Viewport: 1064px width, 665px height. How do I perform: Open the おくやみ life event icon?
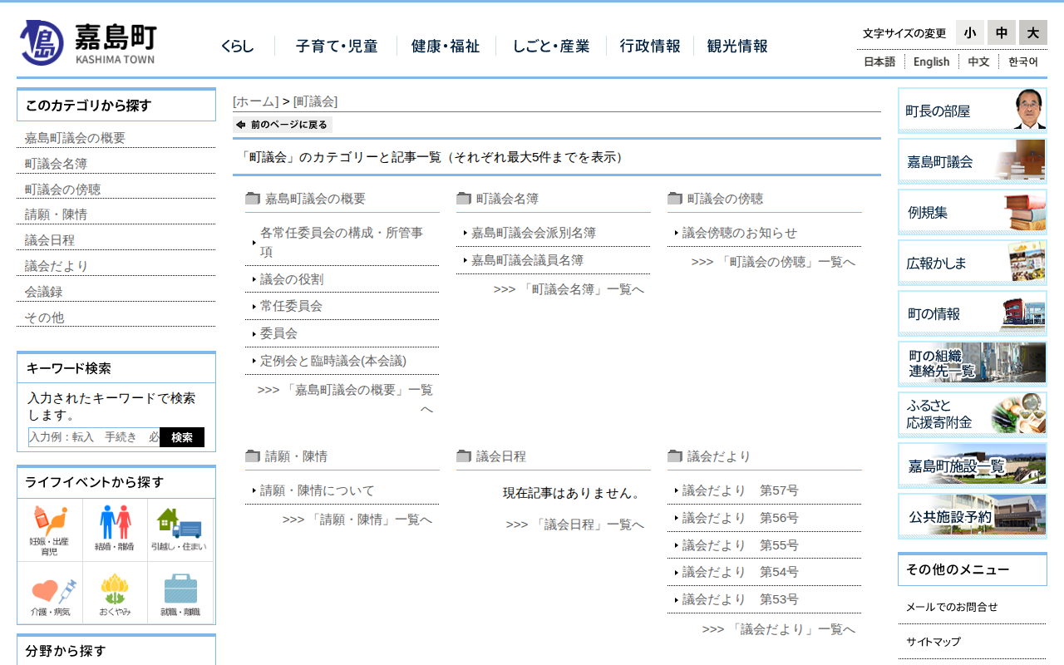click(116, 593)
